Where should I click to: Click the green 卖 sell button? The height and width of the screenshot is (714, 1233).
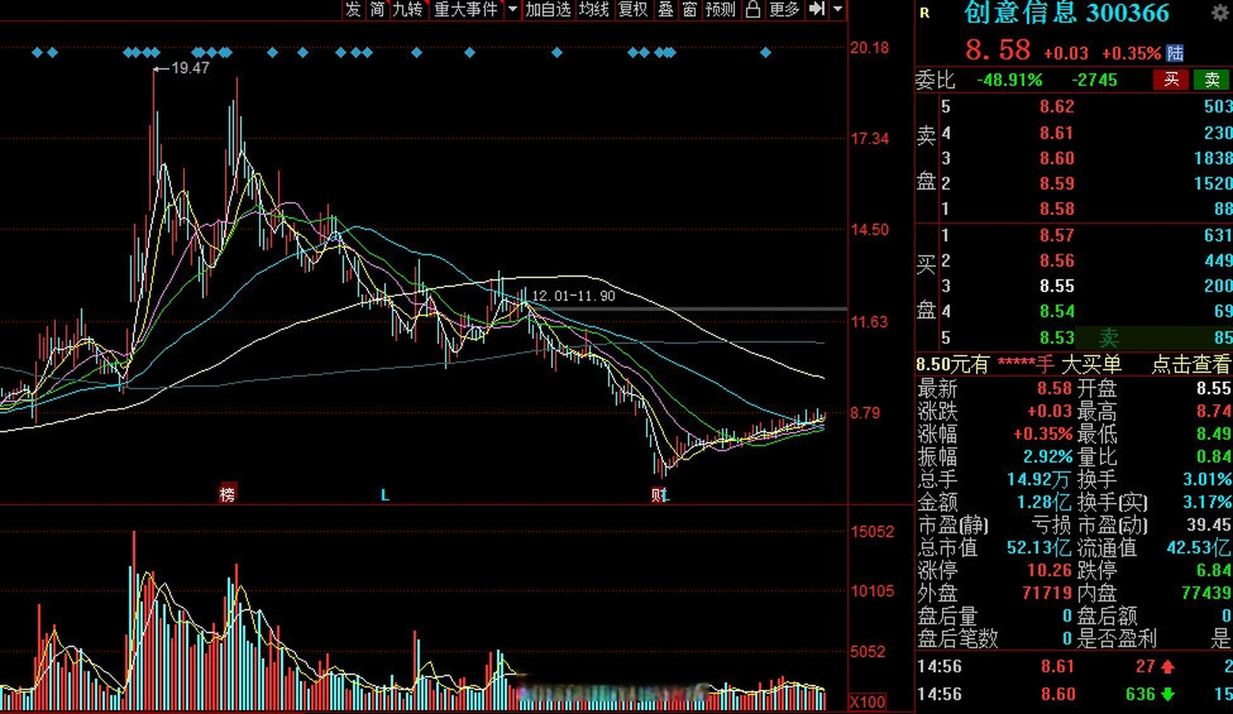click(1211, 80)
